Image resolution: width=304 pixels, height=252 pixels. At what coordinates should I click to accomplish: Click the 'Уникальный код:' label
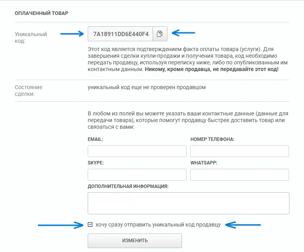point(31,38)
